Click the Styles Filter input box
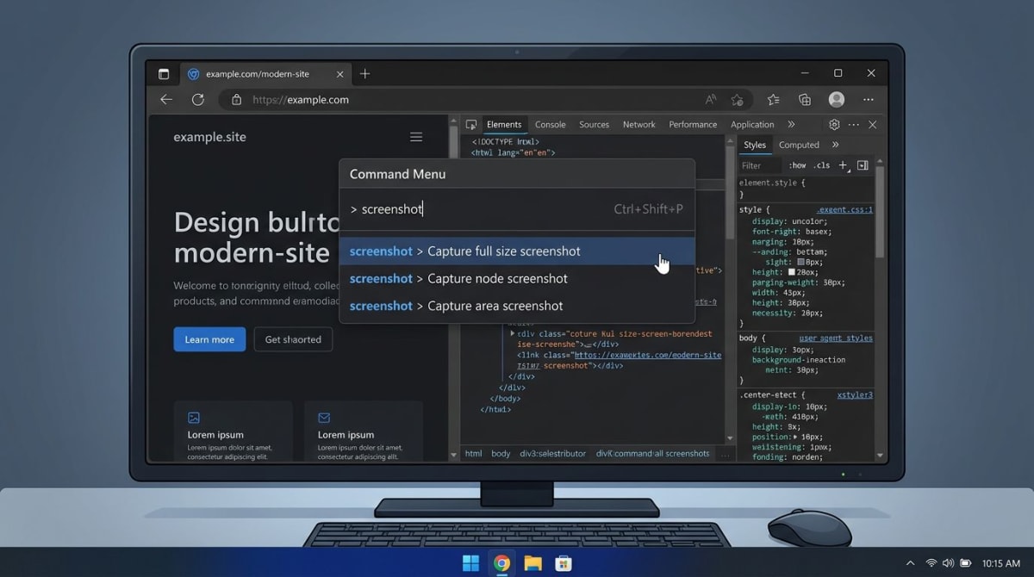The image size is (1034, 577). (x=760, y=165)
